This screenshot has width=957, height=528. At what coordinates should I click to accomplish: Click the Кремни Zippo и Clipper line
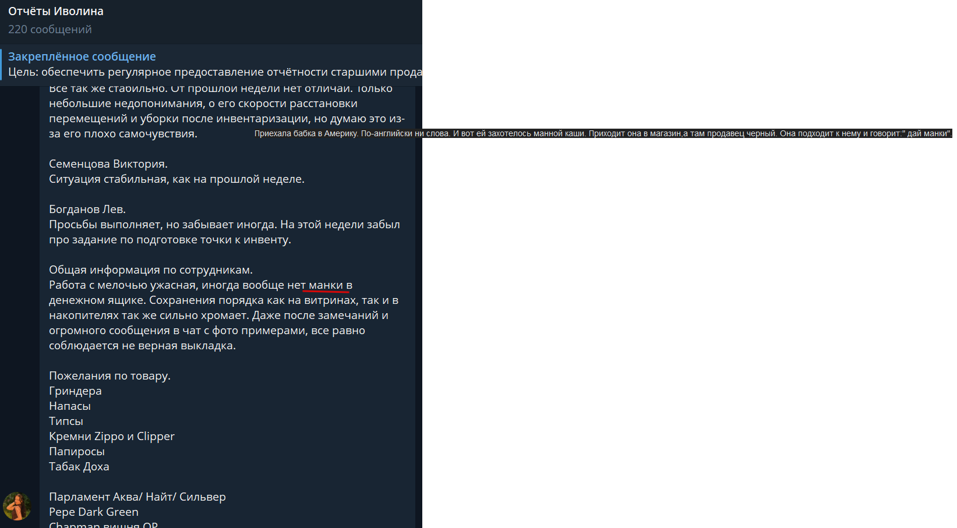pyautogui.click(x=112, y=437)
